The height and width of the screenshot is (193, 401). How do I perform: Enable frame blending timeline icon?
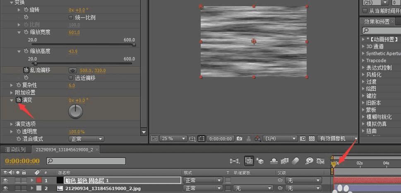click(285, 161)
